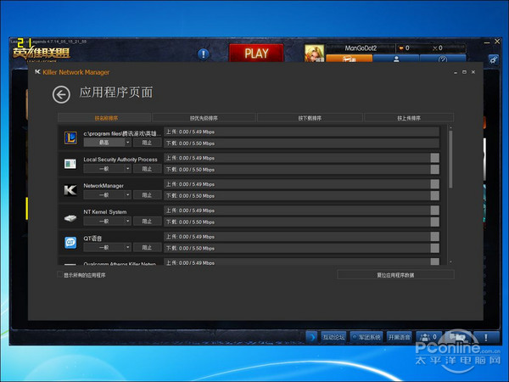Image resolution: width=509 pixels, height=382 pixels.
Task: Click the application list vertical scrollbar thumb
Action: 450,160
